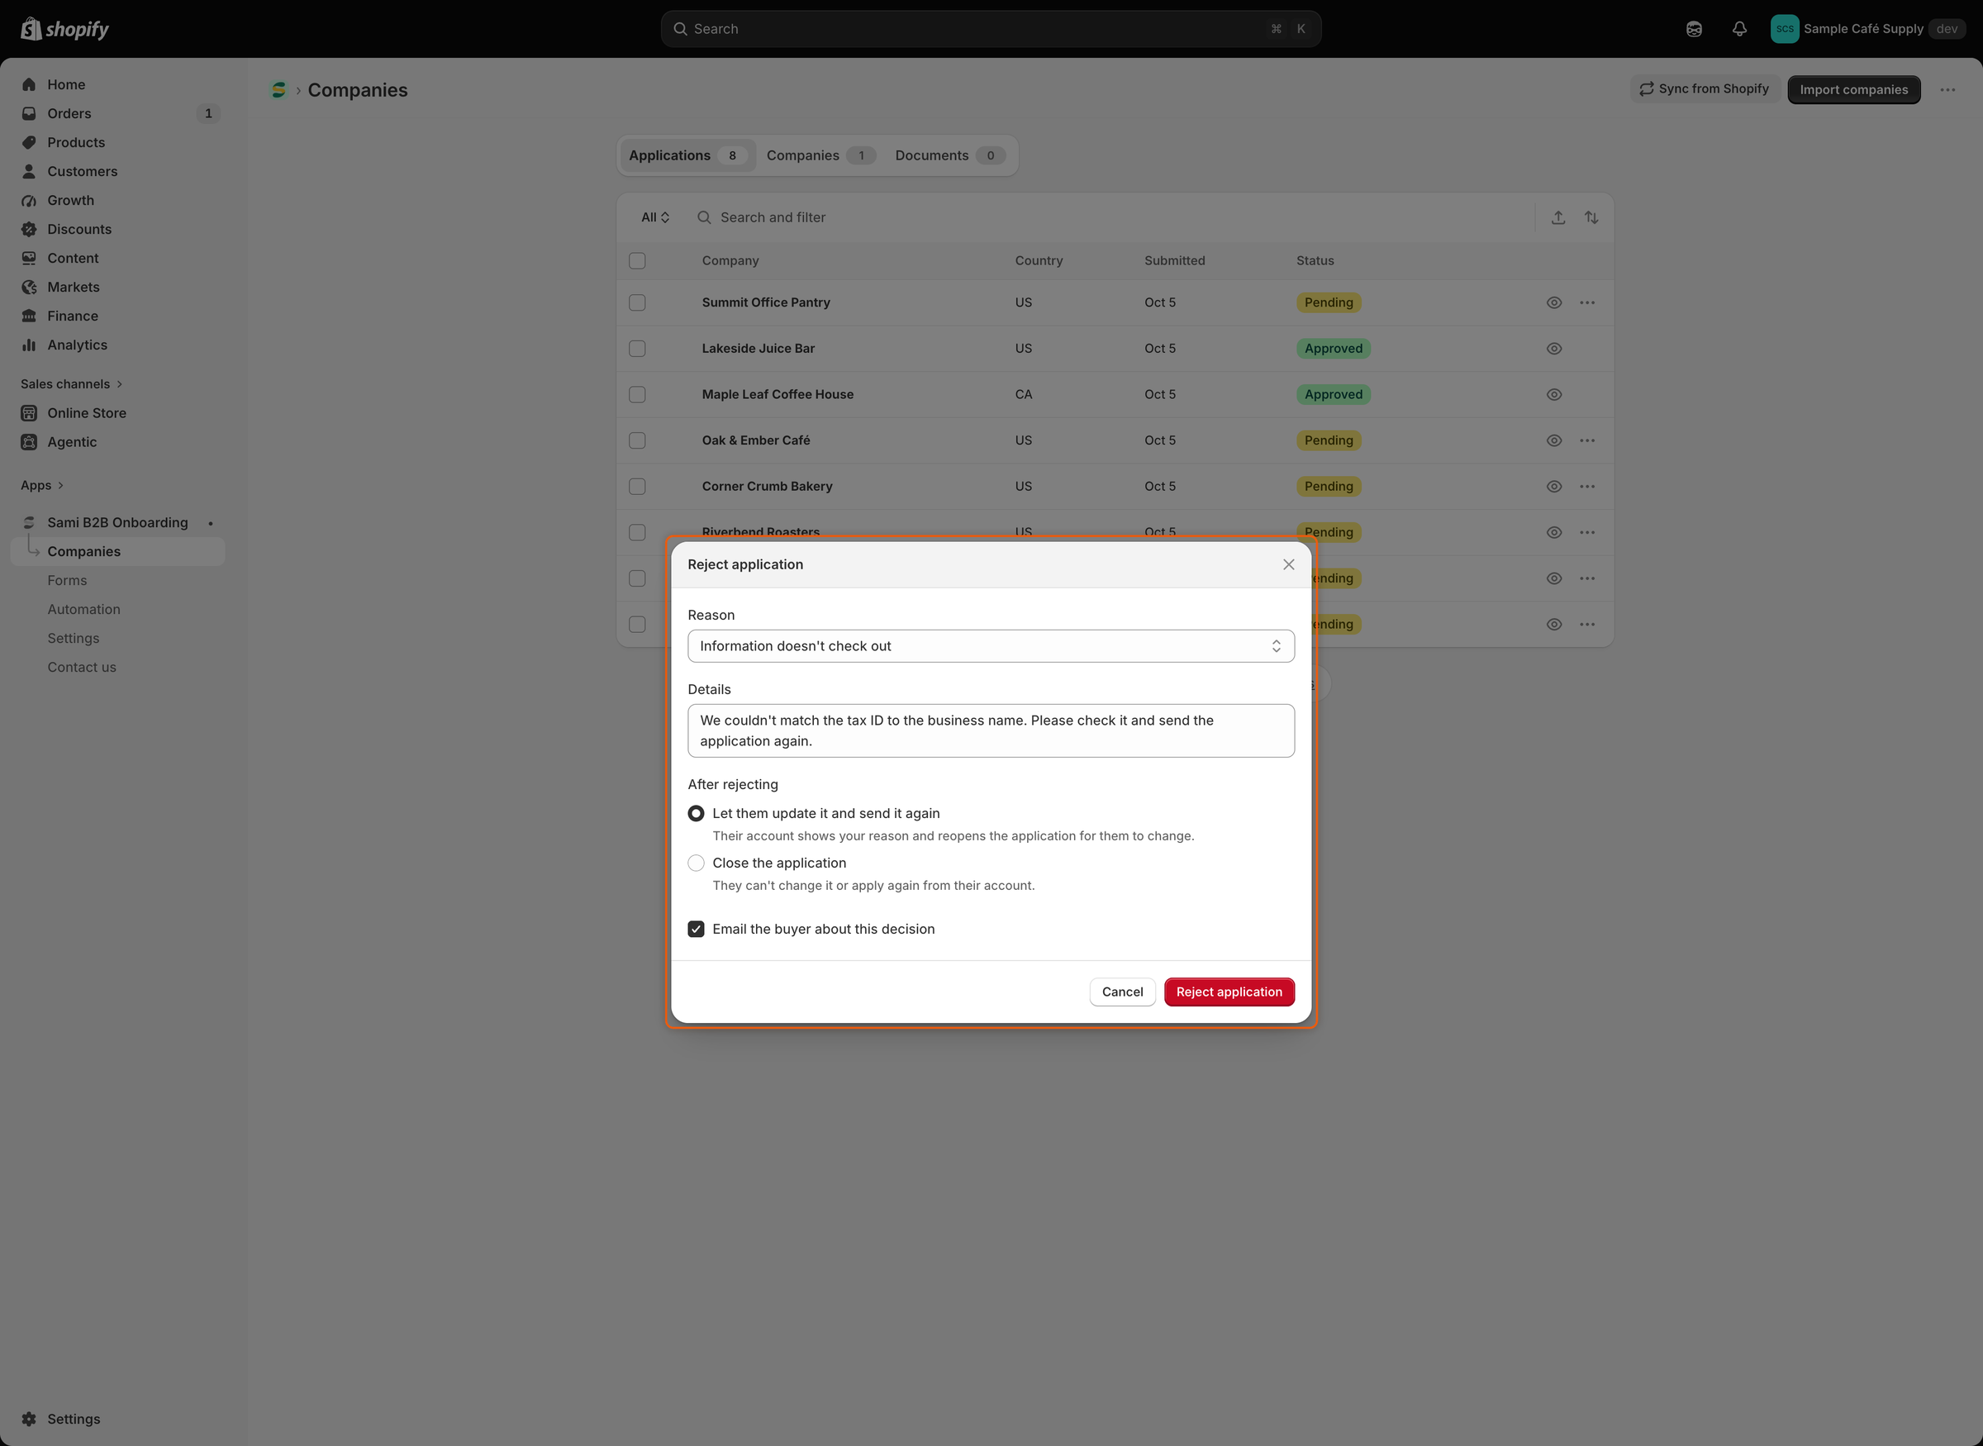The height and width of the screenshot is (1446, 1983).
Task: Open the Sidekick assistant icon in the top bar
Action: click(1694, 29)
